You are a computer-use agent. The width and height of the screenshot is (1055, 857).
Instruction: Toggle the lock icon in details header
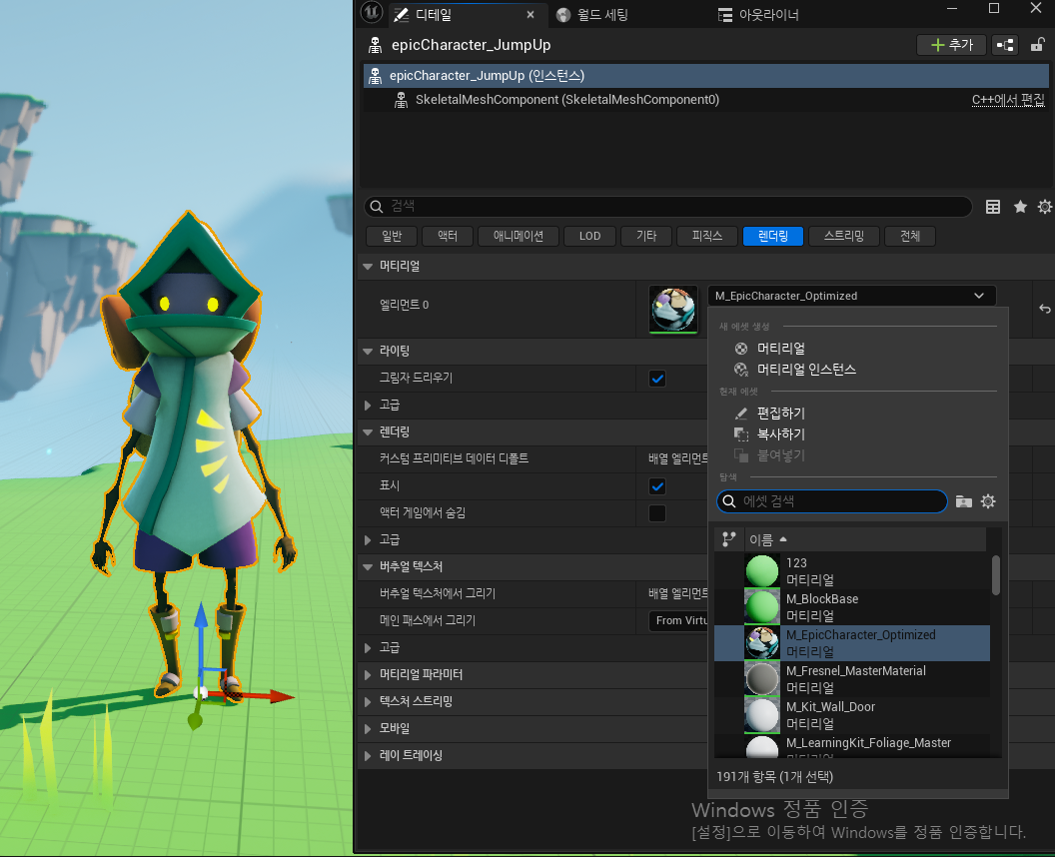coord(1037,45)
